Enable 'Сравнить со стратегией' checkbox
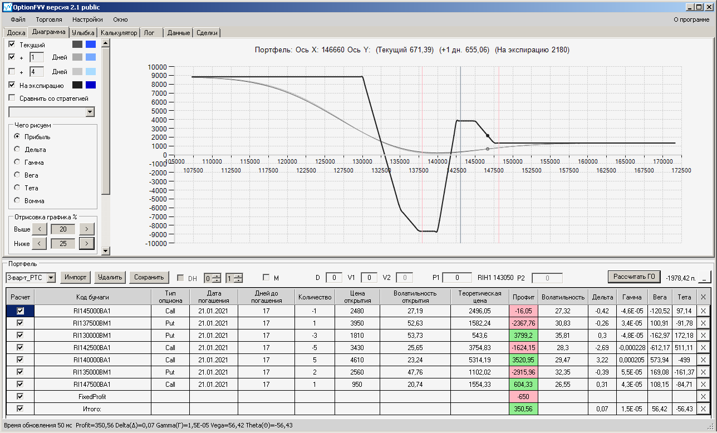The height and width of the screenshot is (433, 717). click(12, 99)
